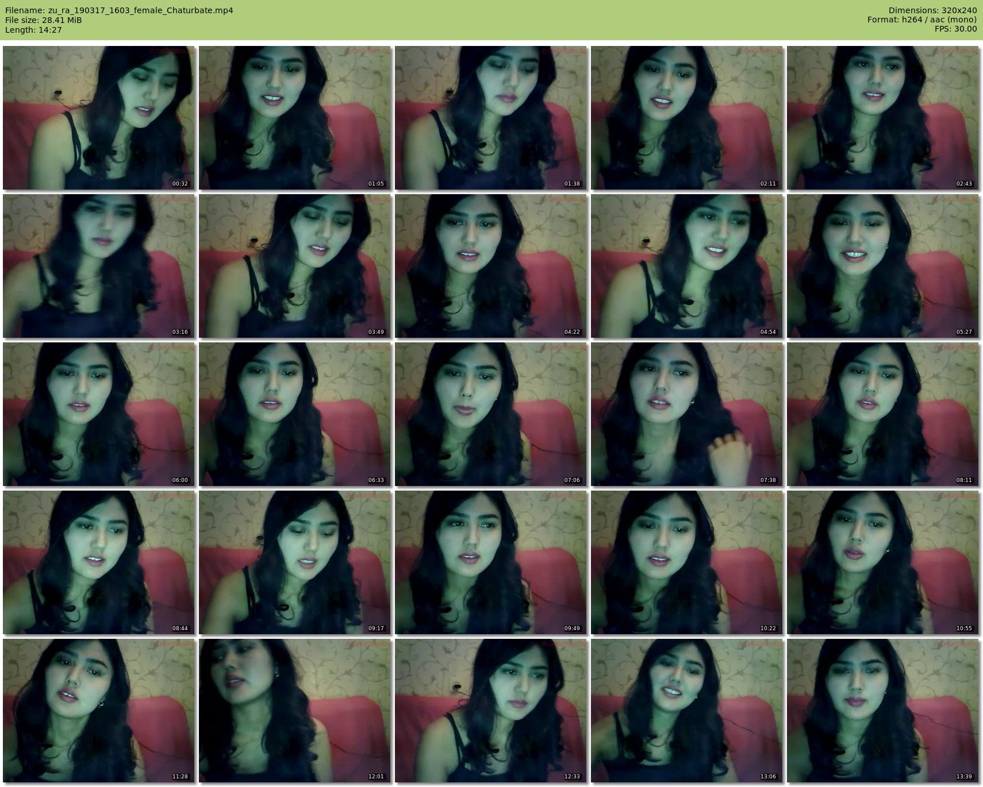This screenshot has width=983, height=787.
Task: Pick the frame marked 07:38
Action: (x=687, y=414)
